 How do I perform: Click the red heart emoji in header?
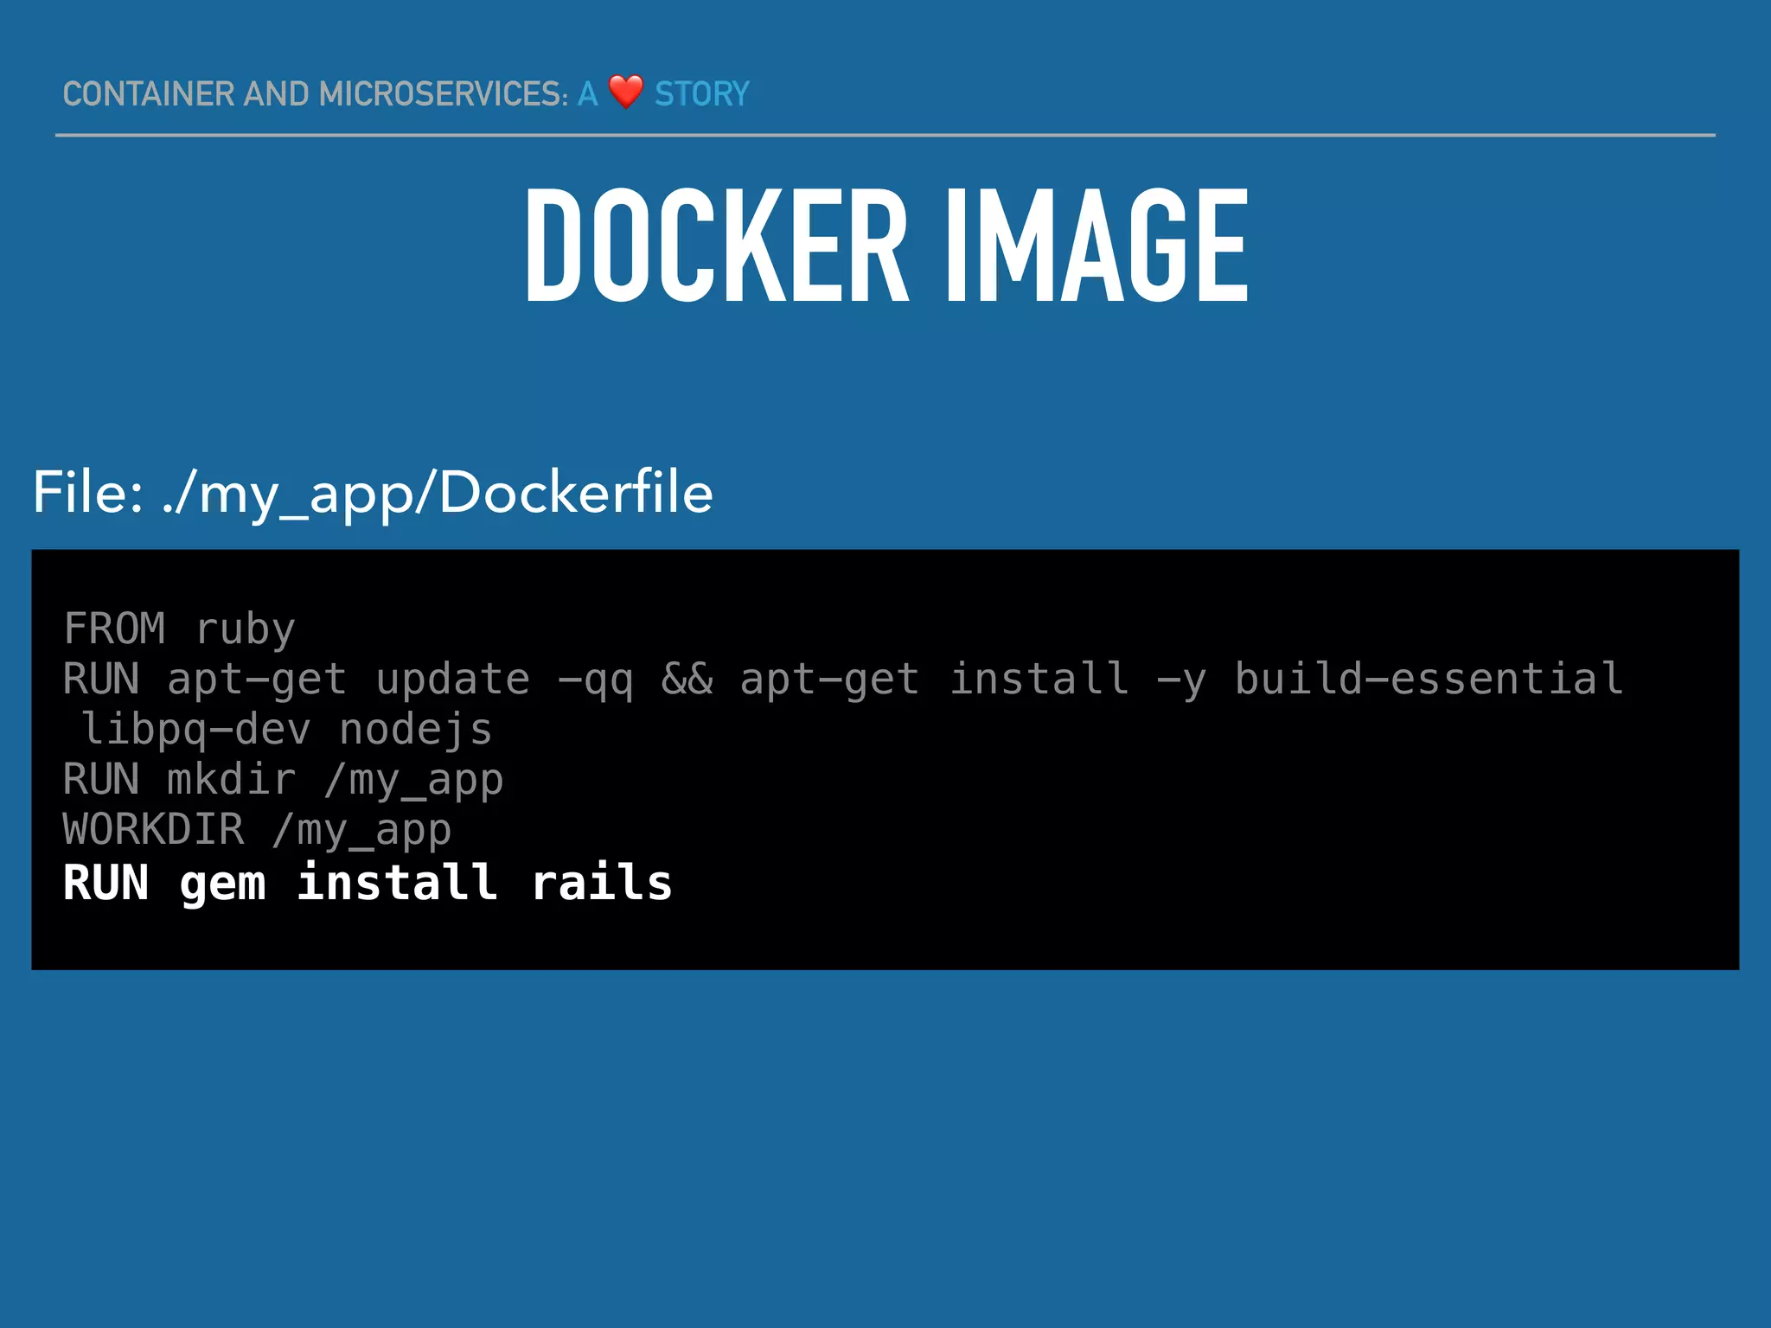625,92
